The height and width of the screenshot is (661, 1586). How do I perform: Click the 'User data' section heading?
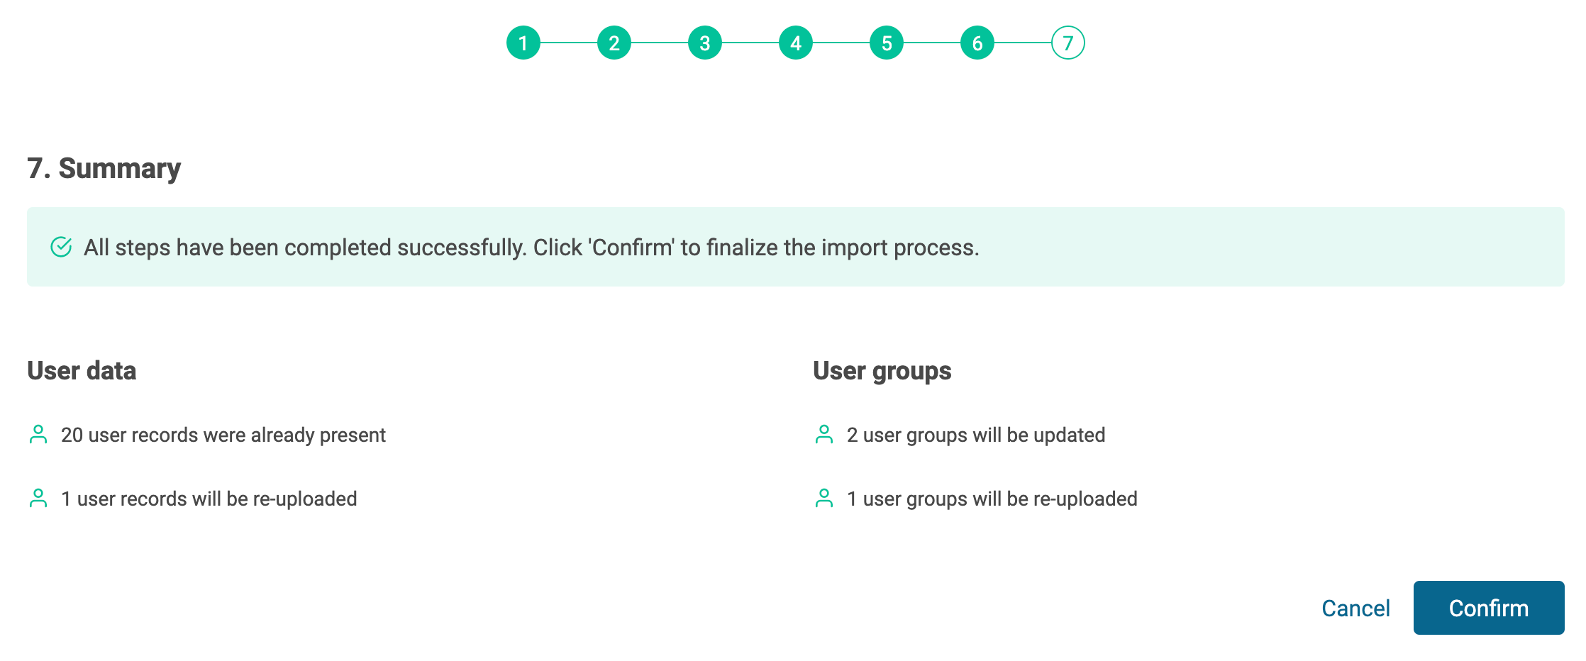coord(82,371)
